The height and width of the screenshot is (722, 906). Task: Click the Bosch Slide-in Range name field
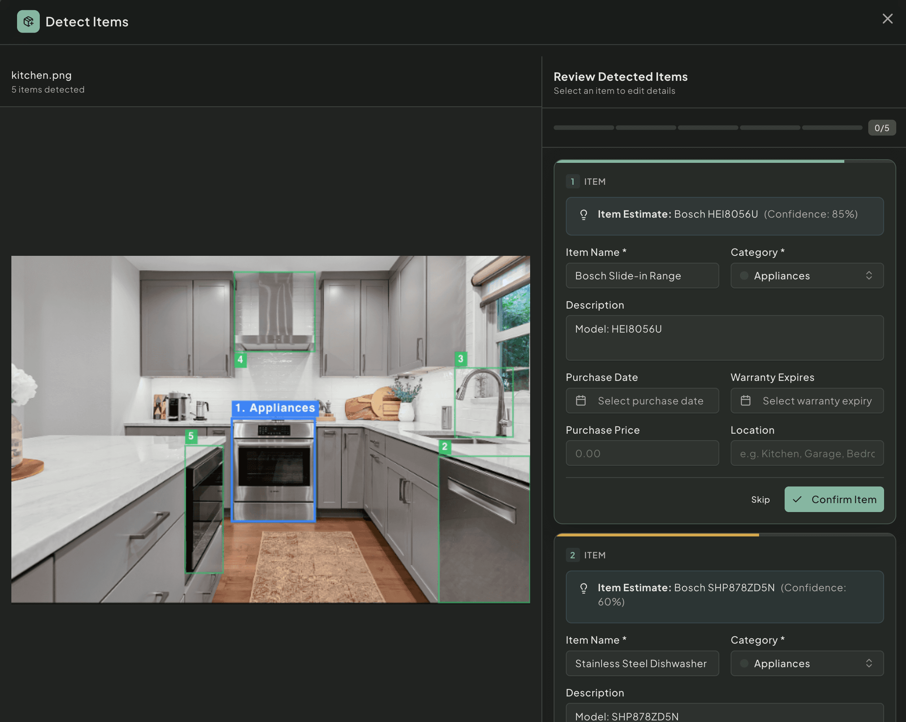pyautogui.click(x=642, y=276)
